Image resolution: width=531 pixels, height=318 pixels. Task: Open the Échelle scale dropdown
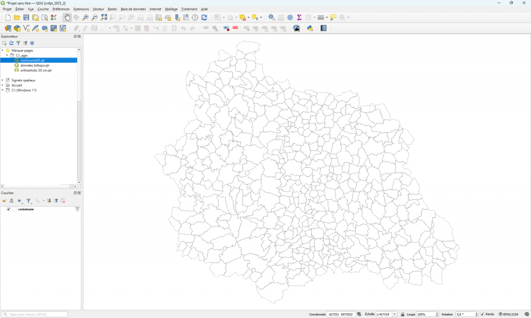(x=395, y=314)
